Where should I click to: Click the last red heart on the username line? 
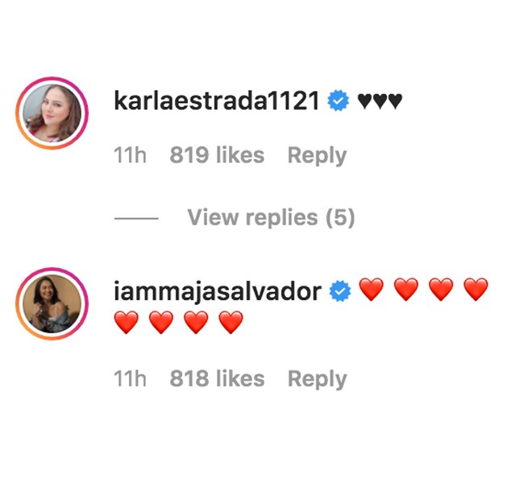tap(476, 290)
